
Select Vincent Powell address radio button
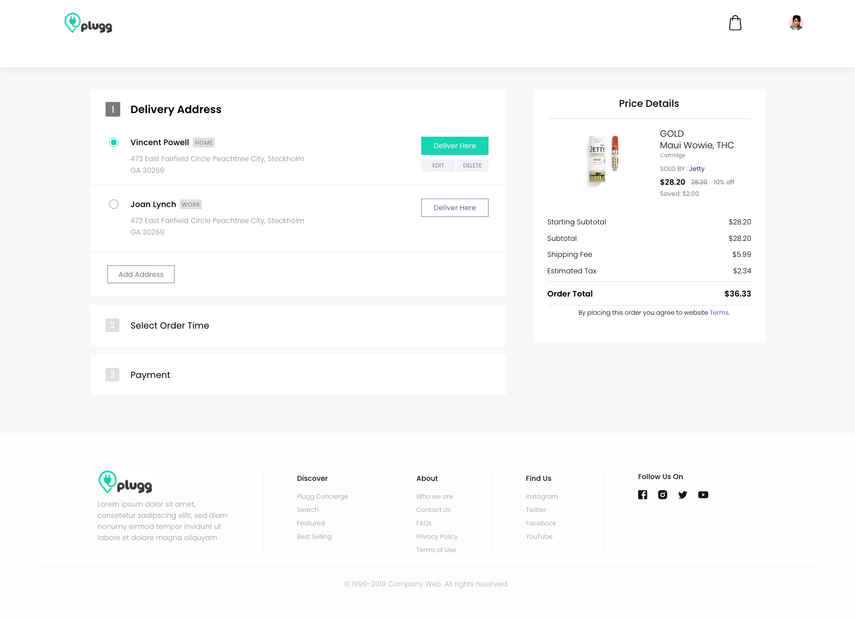114,142
